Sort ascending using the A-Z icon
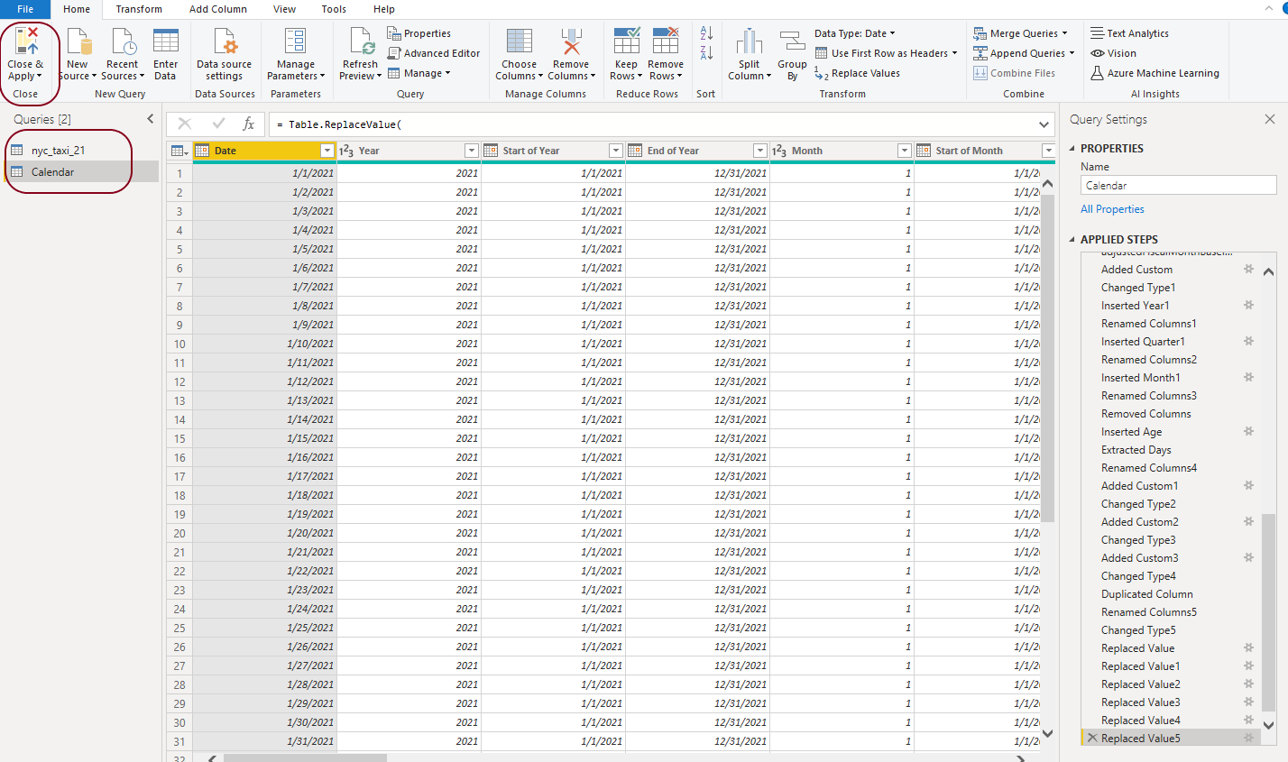The image size is (1288, 762). (706, 33)
